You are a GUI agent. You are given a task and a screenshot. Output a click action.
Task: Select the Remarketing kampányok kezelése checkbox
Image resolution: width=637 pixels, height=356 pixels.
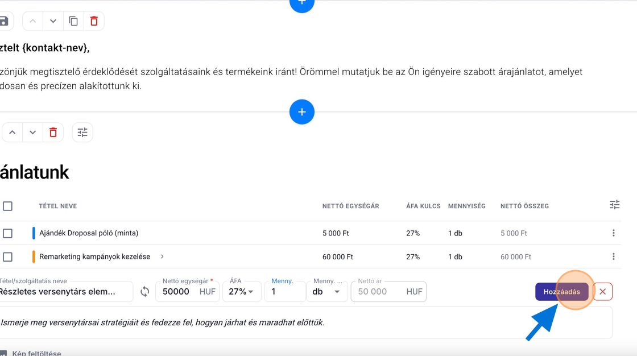point(7,257)
